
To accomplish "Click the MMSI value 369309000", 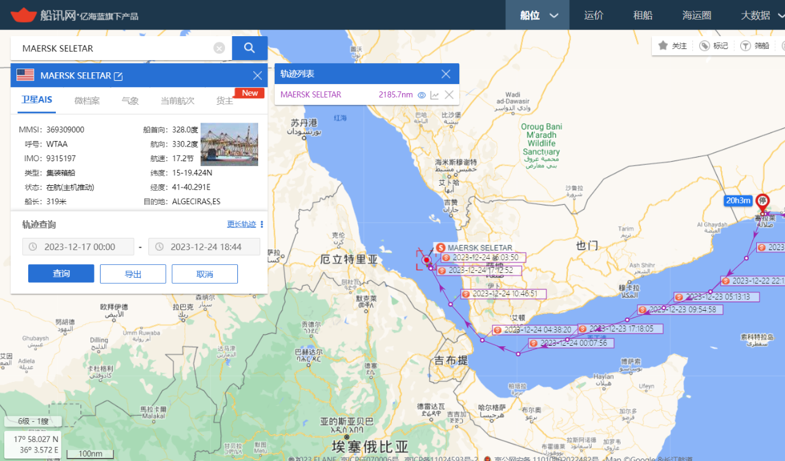I will point(65,130).
